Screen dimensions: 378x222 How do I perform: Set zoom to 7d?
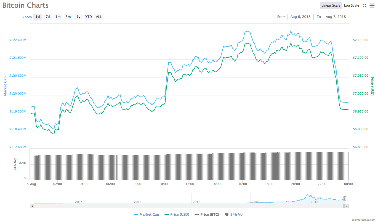pyautogui.click(x=48, y=17)
